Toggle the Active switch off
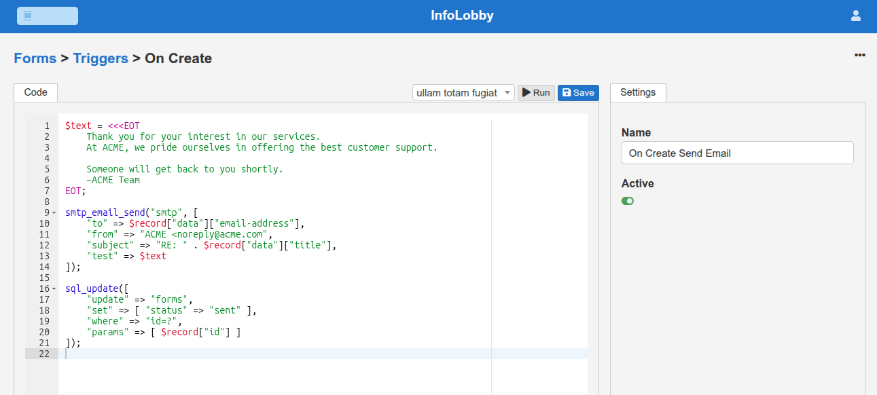The image size is (877, 395). point(628,201)
